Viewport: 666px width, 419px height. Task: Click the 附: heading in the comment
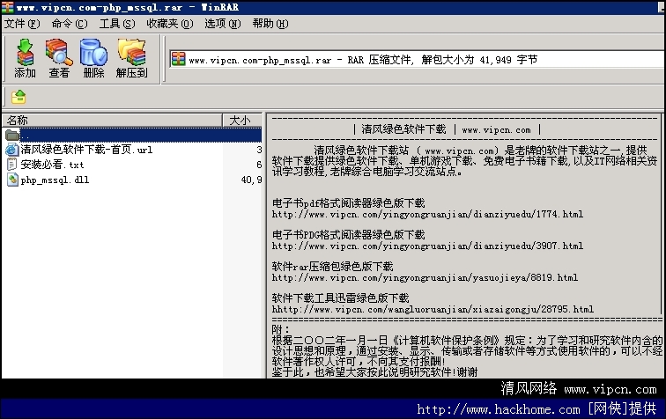pyautogui.click(x=280, y=329)
